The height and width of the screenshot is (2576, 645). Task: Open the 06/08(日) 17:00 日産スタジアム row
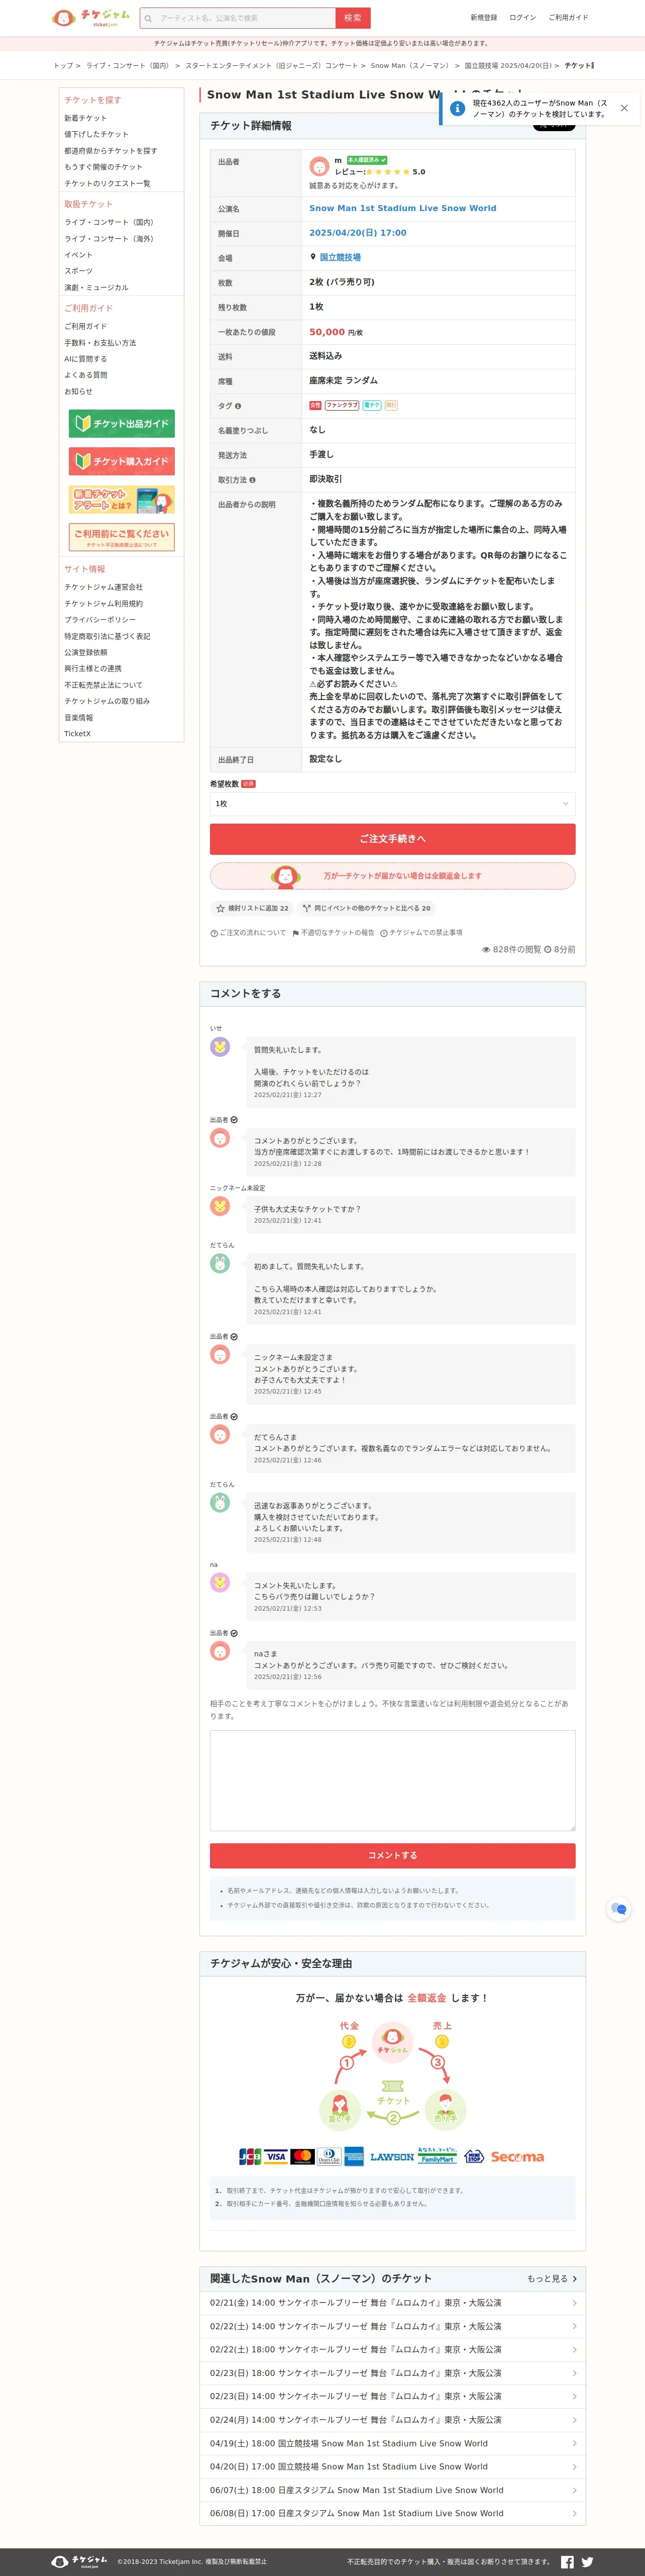coord(392,2513)
